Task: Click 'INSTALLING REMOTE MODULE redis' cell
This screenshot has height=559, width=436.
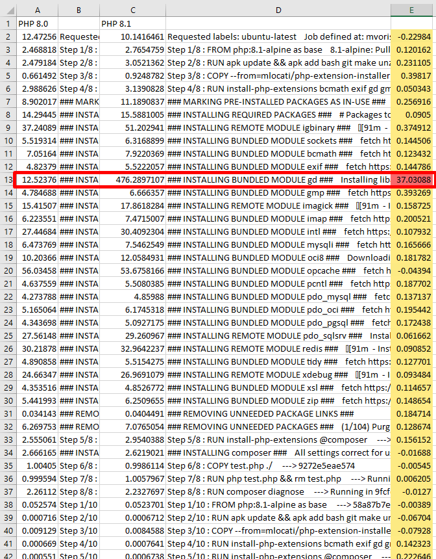Action: [278, 348]
